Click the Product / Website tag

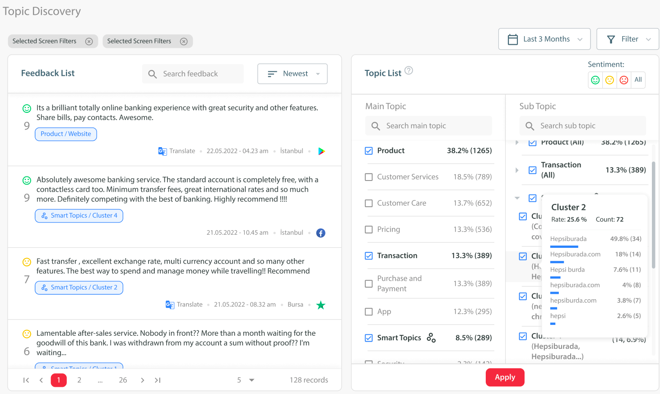click(x=66, y=134)
